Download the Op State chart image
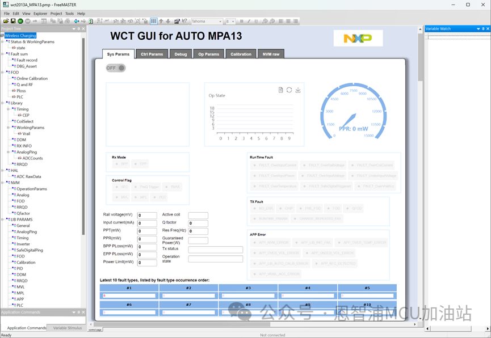 pyautogui.click(x=298, y=90)
